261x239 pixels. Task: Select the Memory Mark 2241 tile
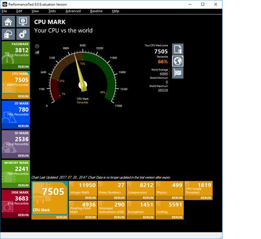pyautogui.click(x=16, y=172)
